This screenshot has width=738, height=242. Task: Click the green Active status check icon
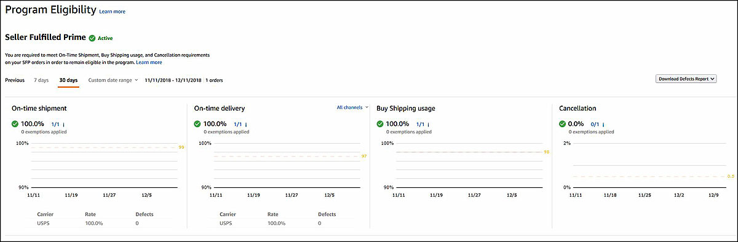(x=92, y=38)
